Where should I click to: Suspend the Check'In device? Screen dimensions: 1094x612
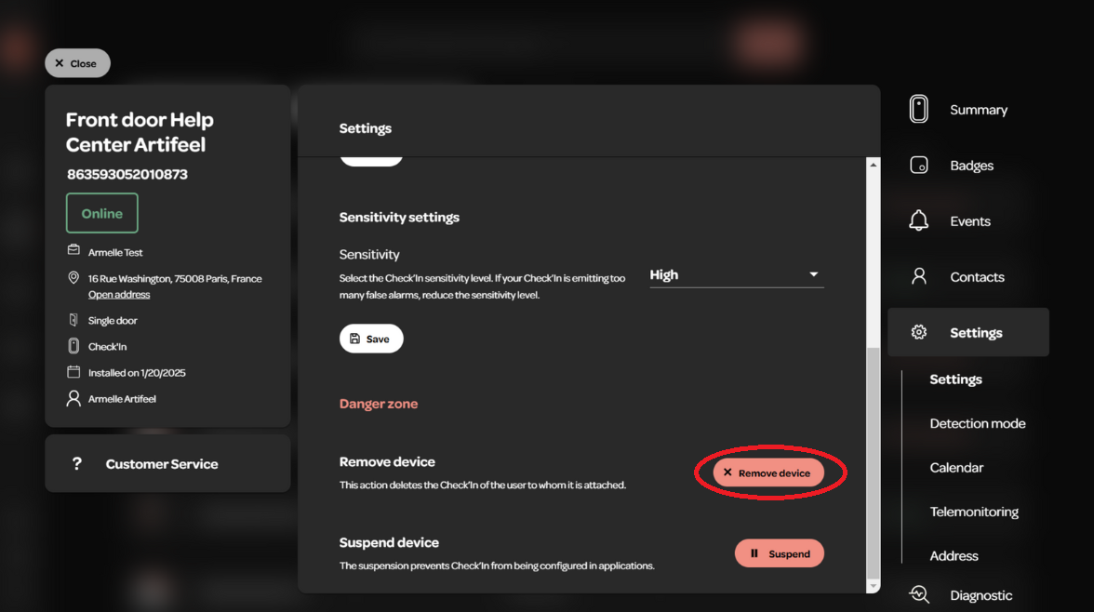(780, 553)
